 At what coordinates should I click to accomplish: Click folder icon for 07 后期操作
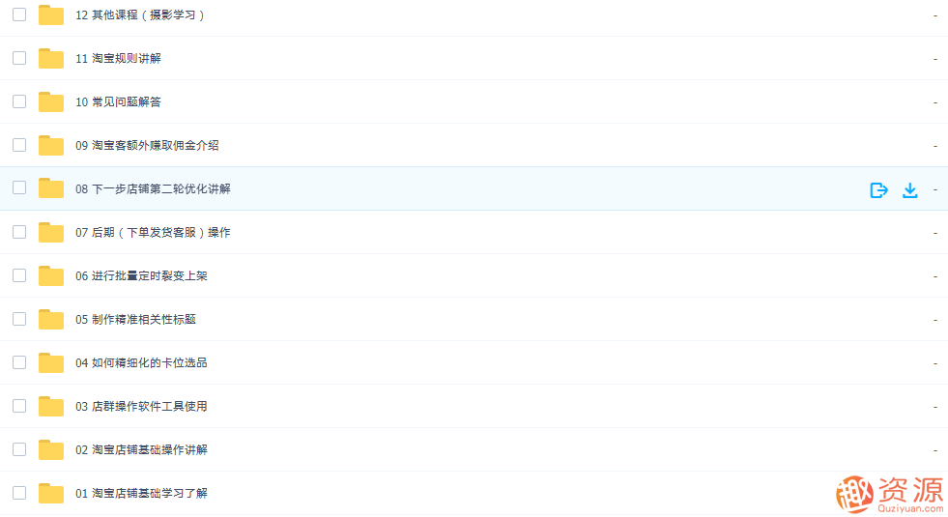[51, 233]
